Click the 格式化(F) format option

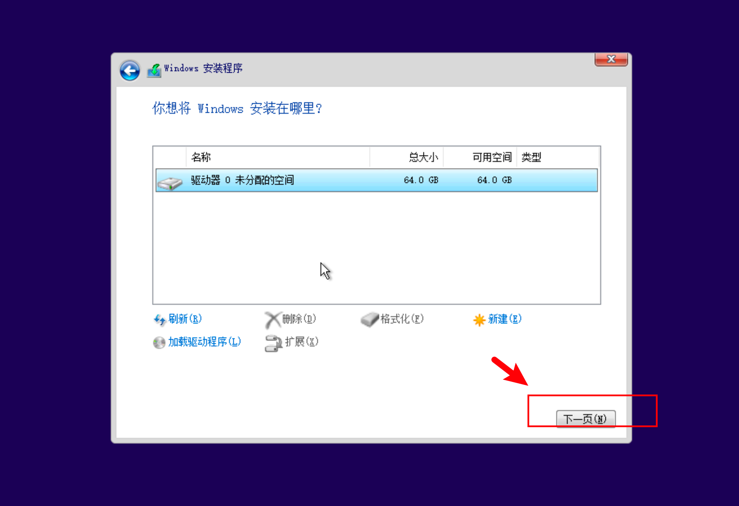pyautogui.click(x=402, y=319)
